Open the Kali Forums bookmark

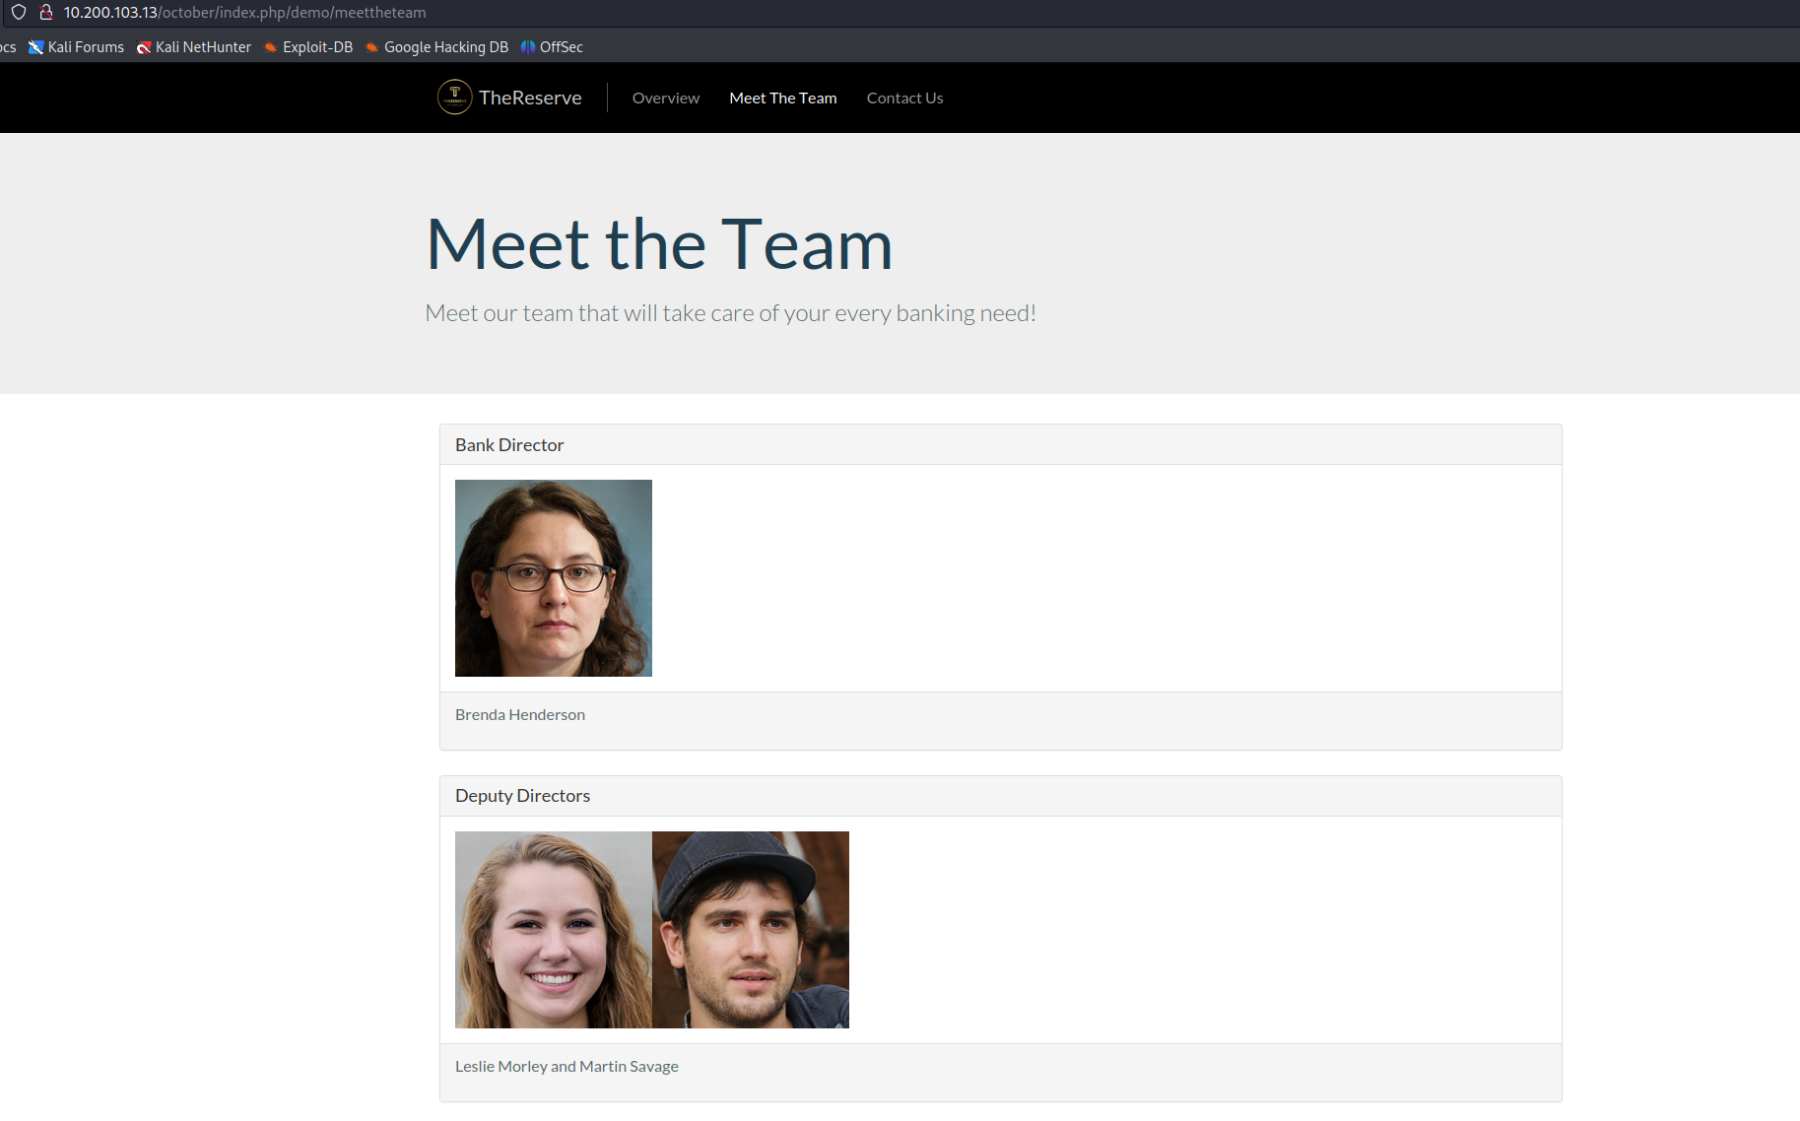coord(77,47)
